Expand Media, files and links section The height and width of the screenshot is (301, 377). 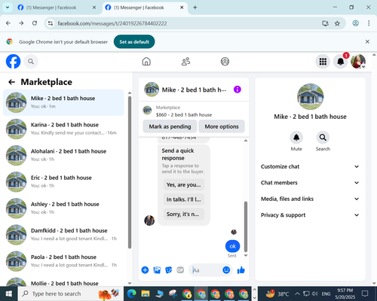tap(310, 199)
